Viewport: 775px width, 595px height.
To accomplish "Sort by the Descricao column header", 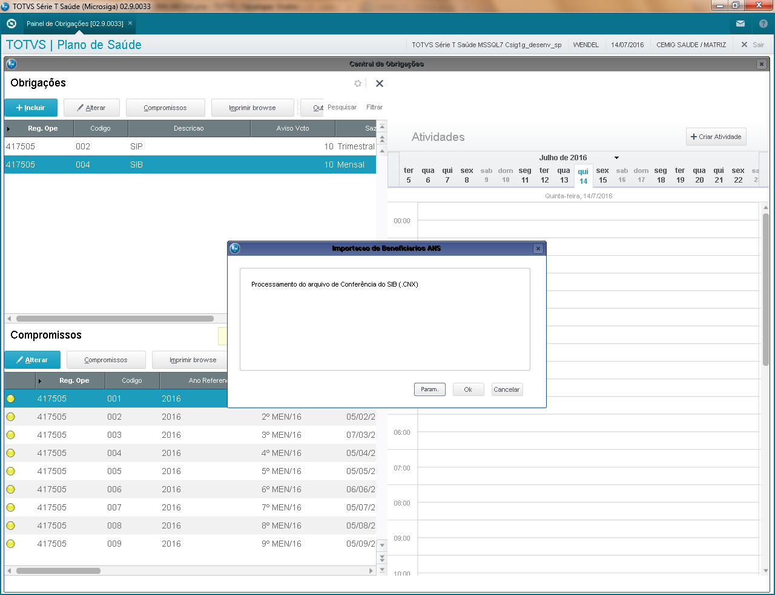I will (189, 128).
